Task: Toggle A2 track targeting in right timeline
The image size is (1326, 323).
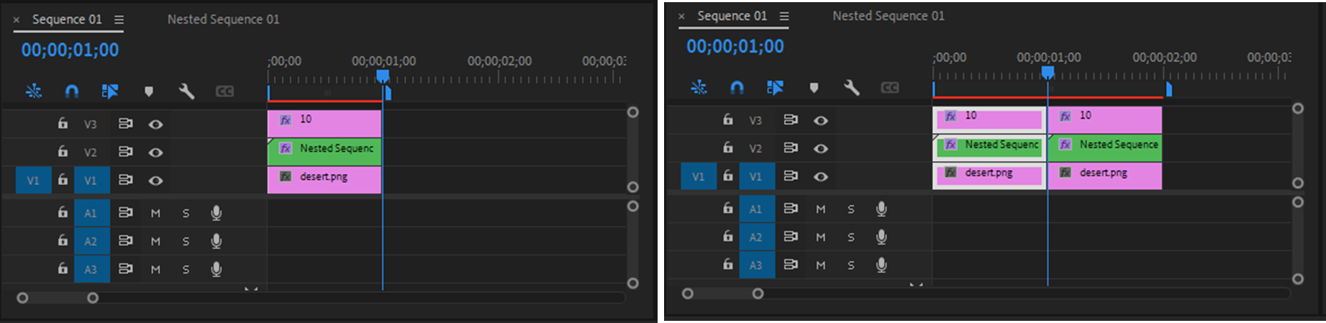Action: click(755, 237)
